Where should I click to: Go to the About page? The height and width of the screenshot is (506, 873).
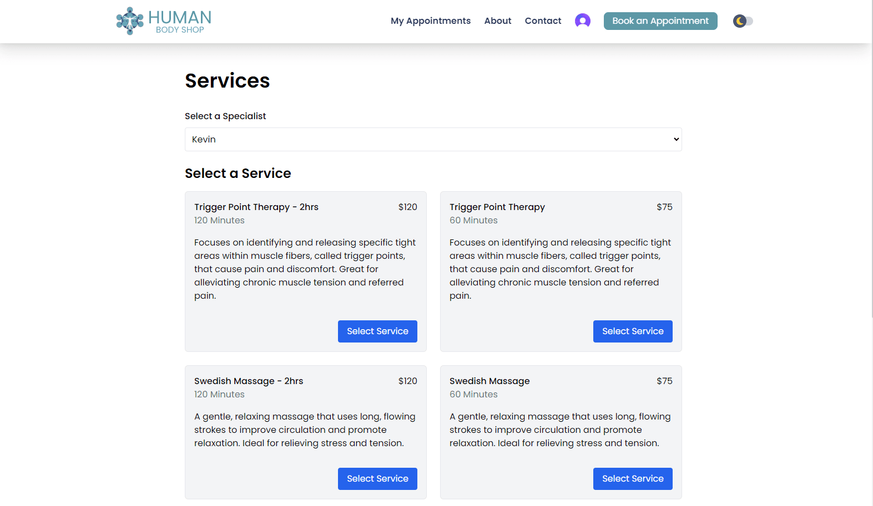[x=497, y=21]
